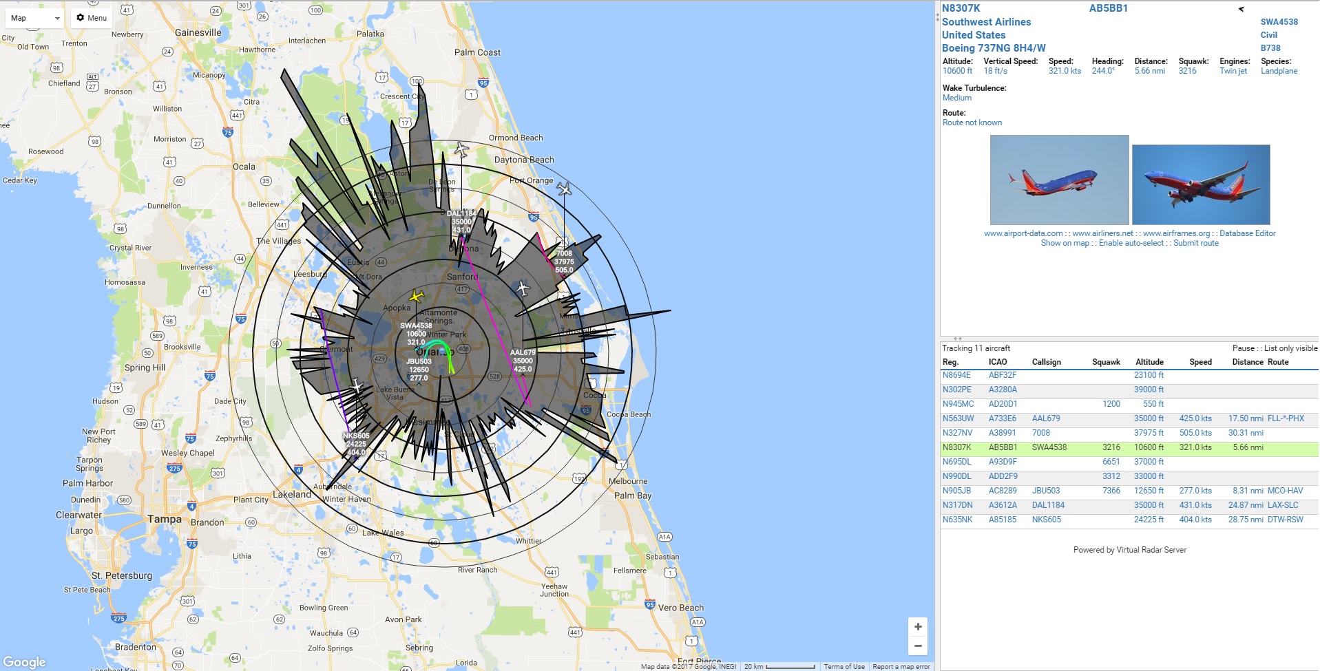The height and width of the screenshot is (671, 1320).
Task: Click the SWA4538 callsign in detail header
Action: (1279, 22)
